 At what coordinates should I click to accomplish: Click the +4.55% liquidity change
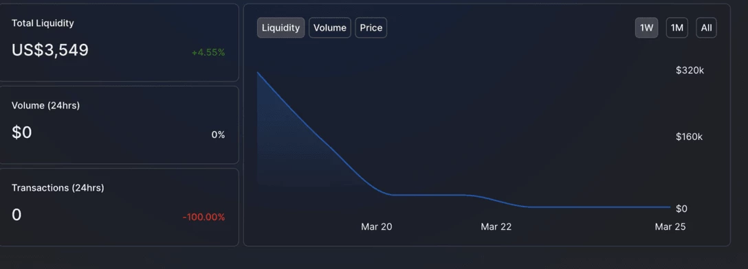click(208, 52)
